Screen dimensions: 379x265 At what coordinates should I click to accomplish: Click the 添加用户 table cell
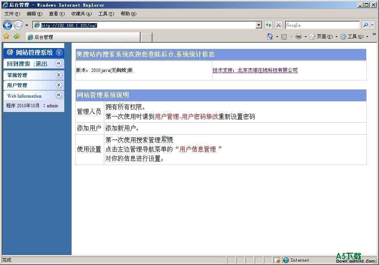point(90,128)
